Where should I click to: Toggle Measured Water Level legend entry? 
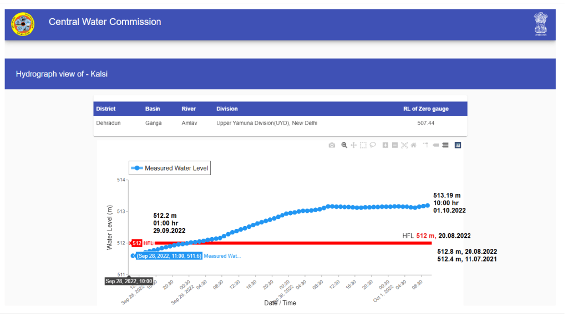pos(170,168)
